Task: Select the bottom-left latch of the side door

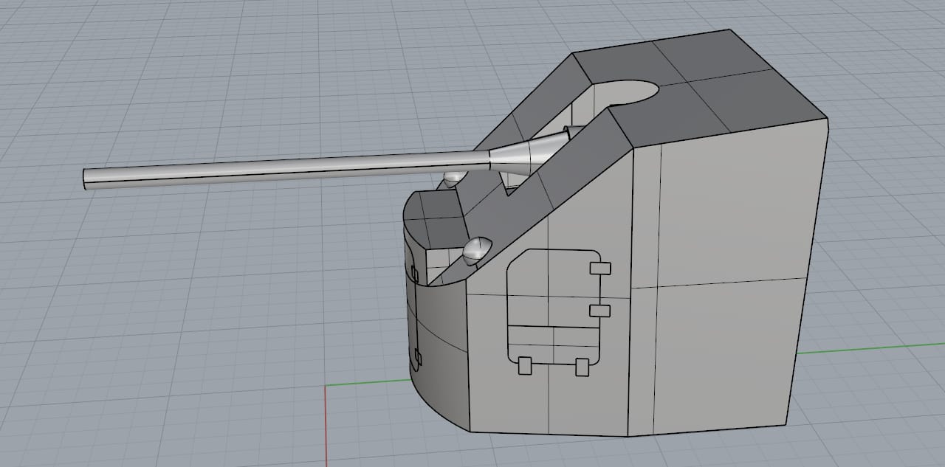Action: 526,364
